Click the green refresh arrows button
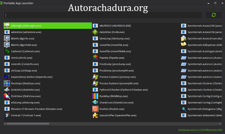 [214, 15]
